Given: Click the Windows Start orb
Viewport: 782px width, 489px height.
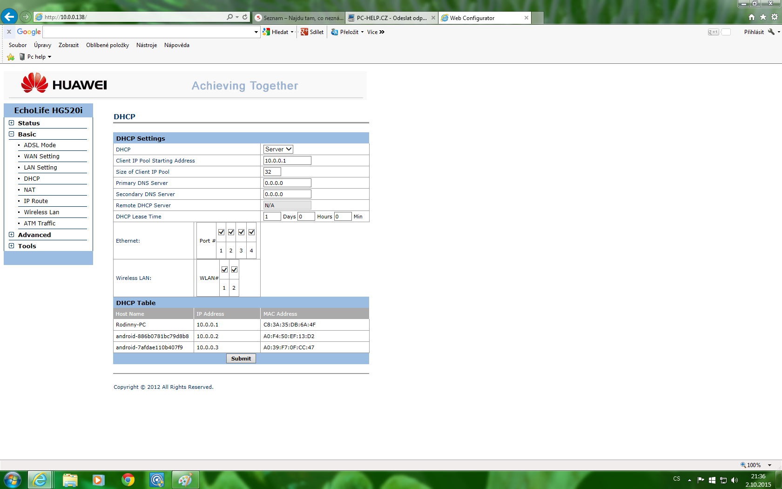Looking at the screenshot, I should click(12, 480).
